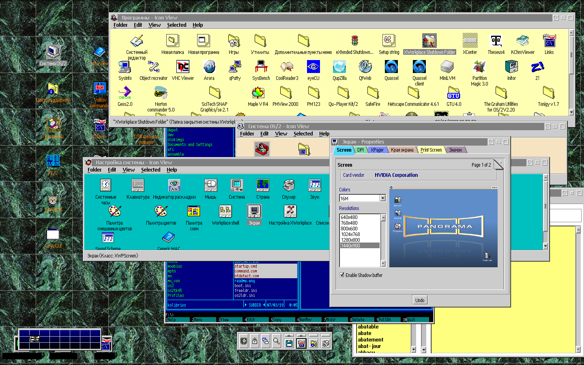This screenshot has height=365, width=584.
Task: Open the SysBench icon
Action: (261, 67)
